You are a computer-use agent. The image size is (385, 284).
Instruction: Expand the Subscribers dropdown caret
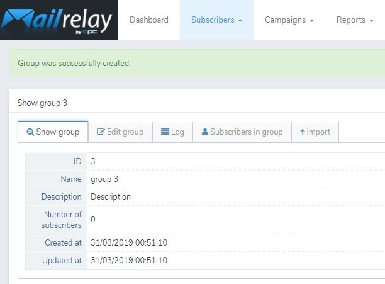pyautogui.click(x=240, y=21)
